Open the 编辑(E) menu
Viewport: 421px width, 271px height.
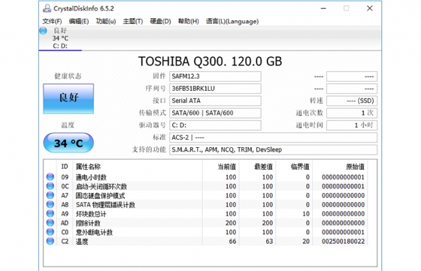(x=79, y=21)
